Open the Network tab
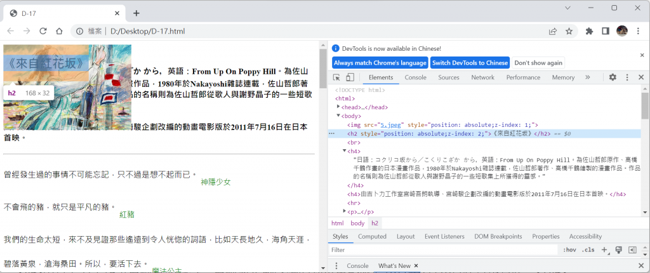 482,77
